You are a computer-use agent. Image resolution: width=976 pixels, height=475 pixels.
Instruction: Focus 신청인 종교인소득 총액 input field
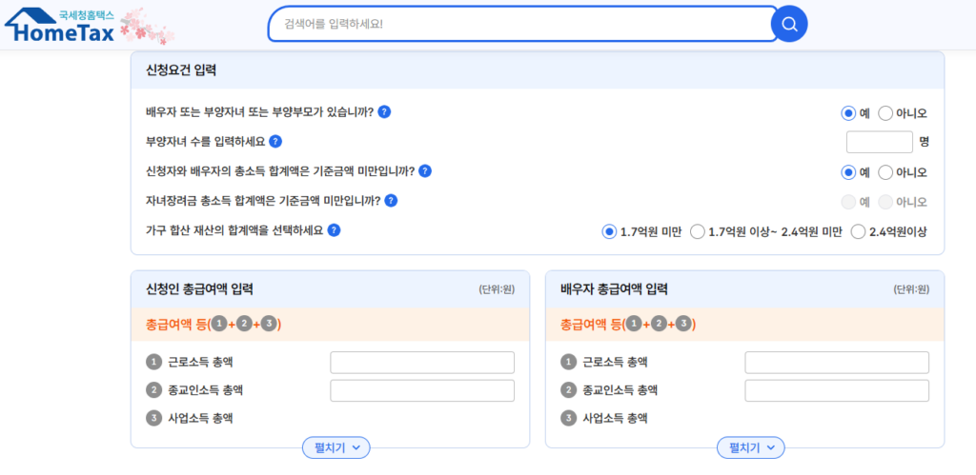pos(421,391)
